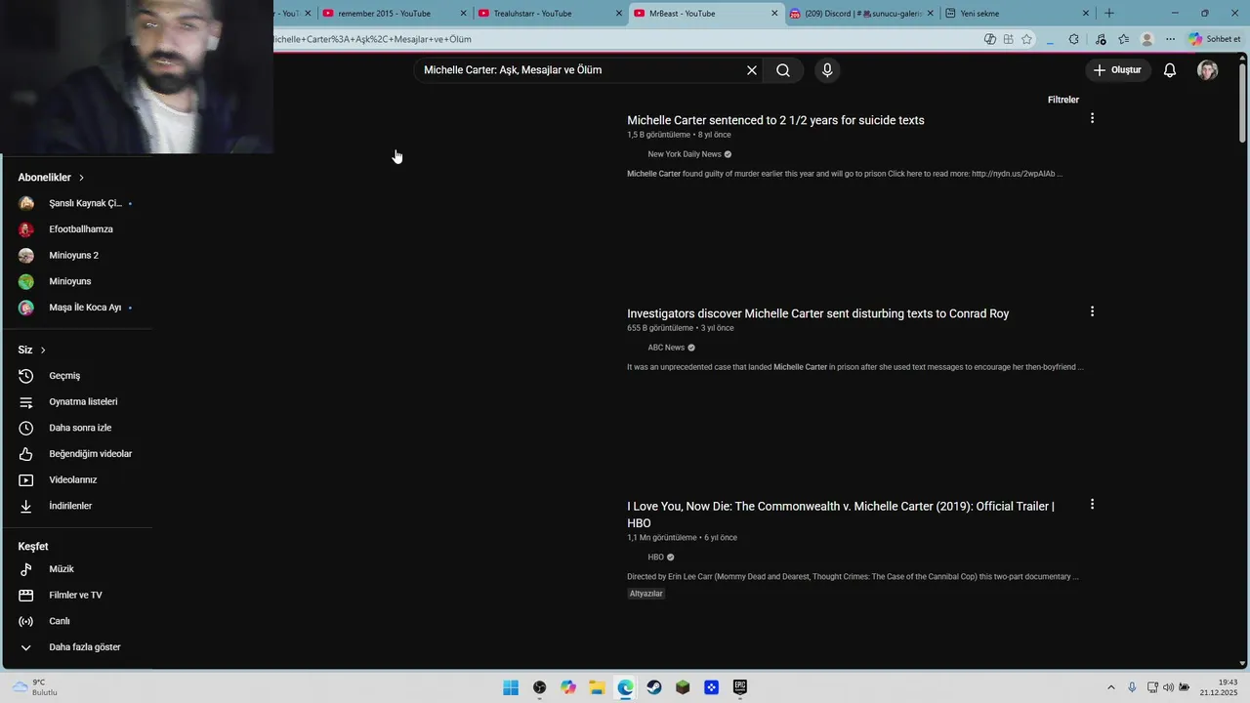Screen dimensions: 1250x703
Task: Open Copilot Sohbet et button
Action: point(1214,39)
